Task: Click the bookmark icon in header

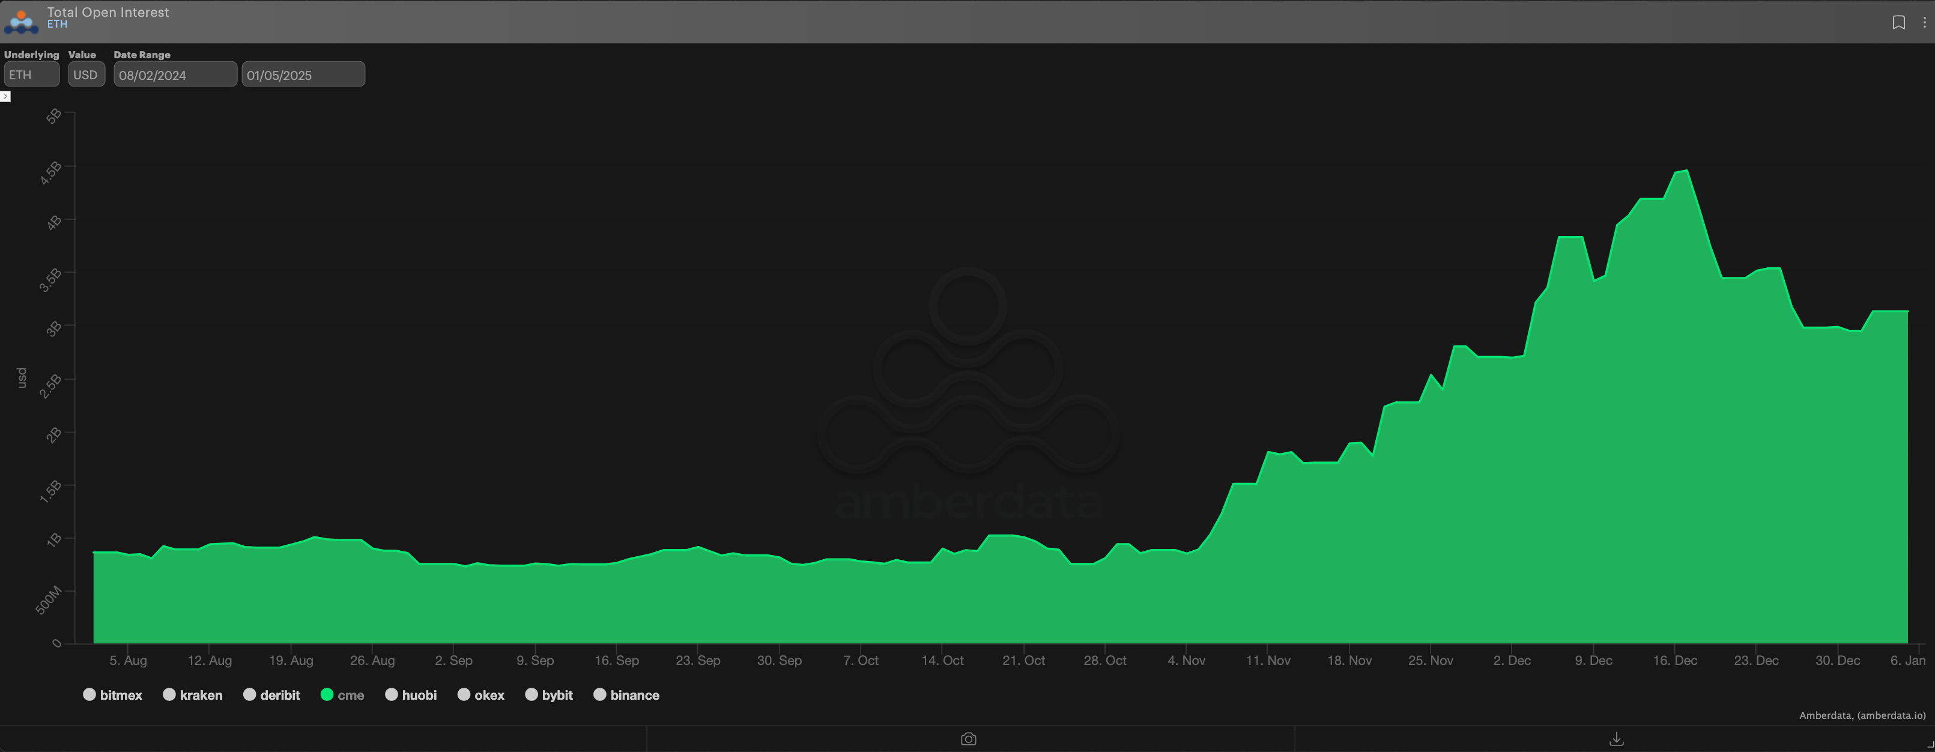Action: pyautogui.click(x=1898, y=22)
